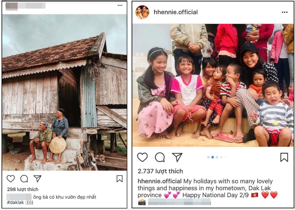Select the first carousel pagination dot
The width and height of the screenshot is (295, 210).
coord(208,157)
